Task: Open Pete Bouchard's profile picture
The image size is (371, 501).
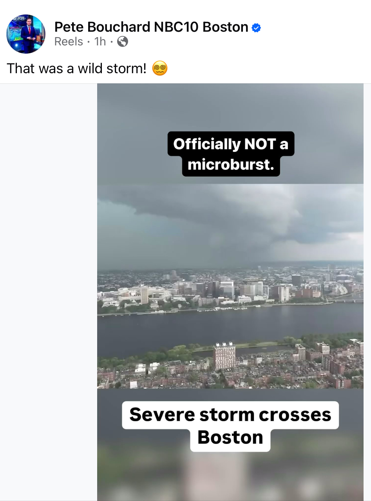Action: [26, 34]
